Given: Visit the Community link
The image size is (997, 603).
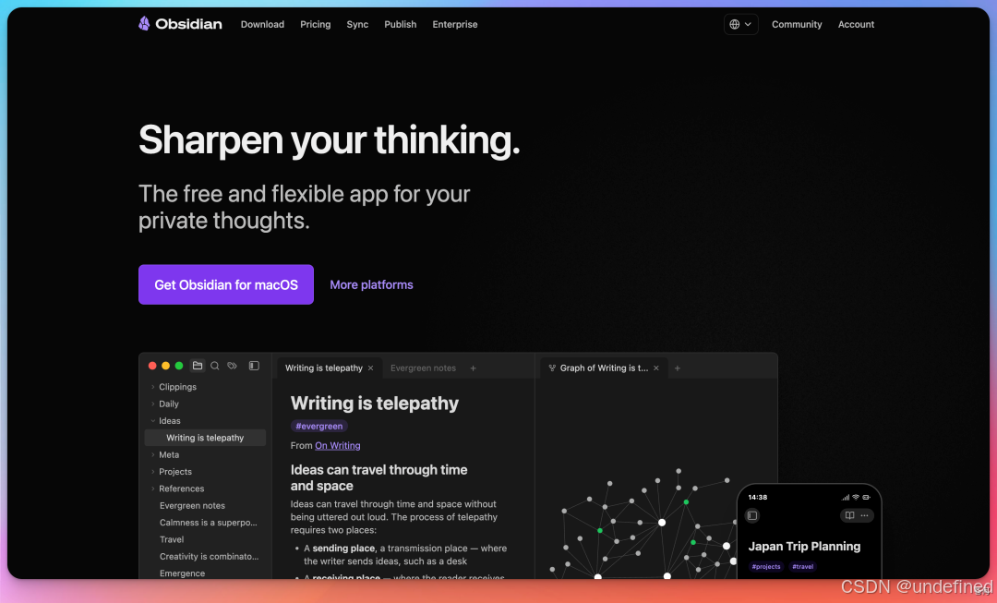Looking at the screenshot, I should [x=797, y=24].
